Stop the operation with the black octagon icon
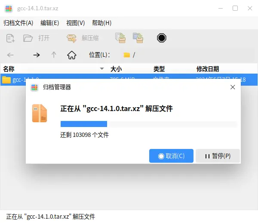The image size is (258, 223). [x=162, y=38]
